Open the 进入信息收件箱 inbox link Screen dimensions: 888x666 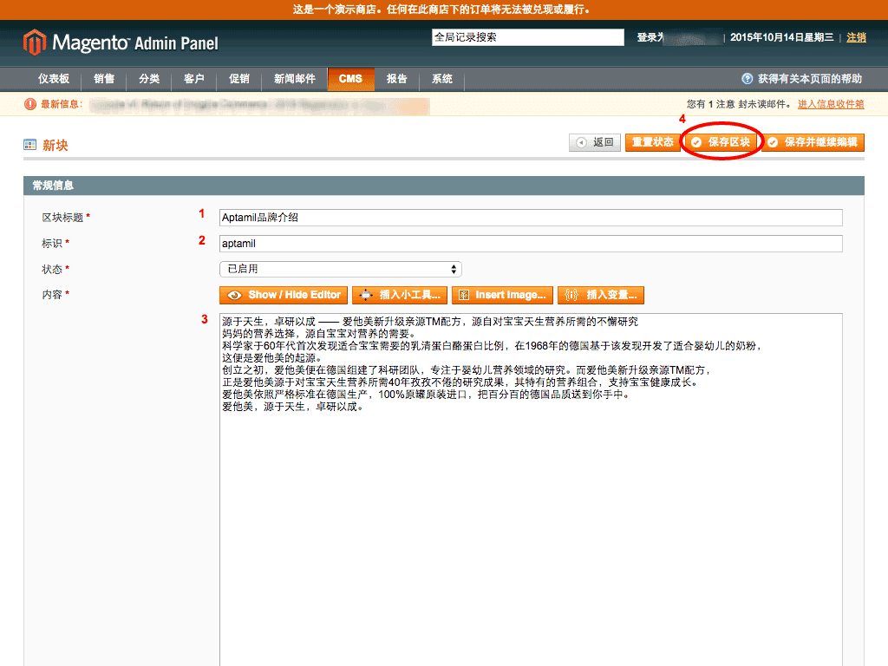coord(831,104)
